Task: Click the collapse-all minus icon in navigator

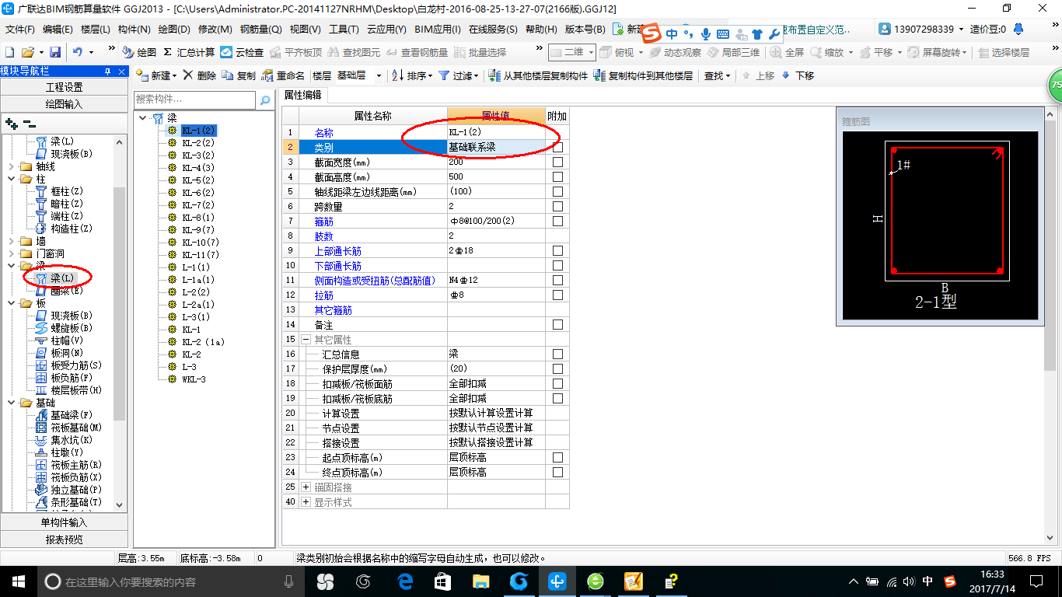Action: point(30,123)
